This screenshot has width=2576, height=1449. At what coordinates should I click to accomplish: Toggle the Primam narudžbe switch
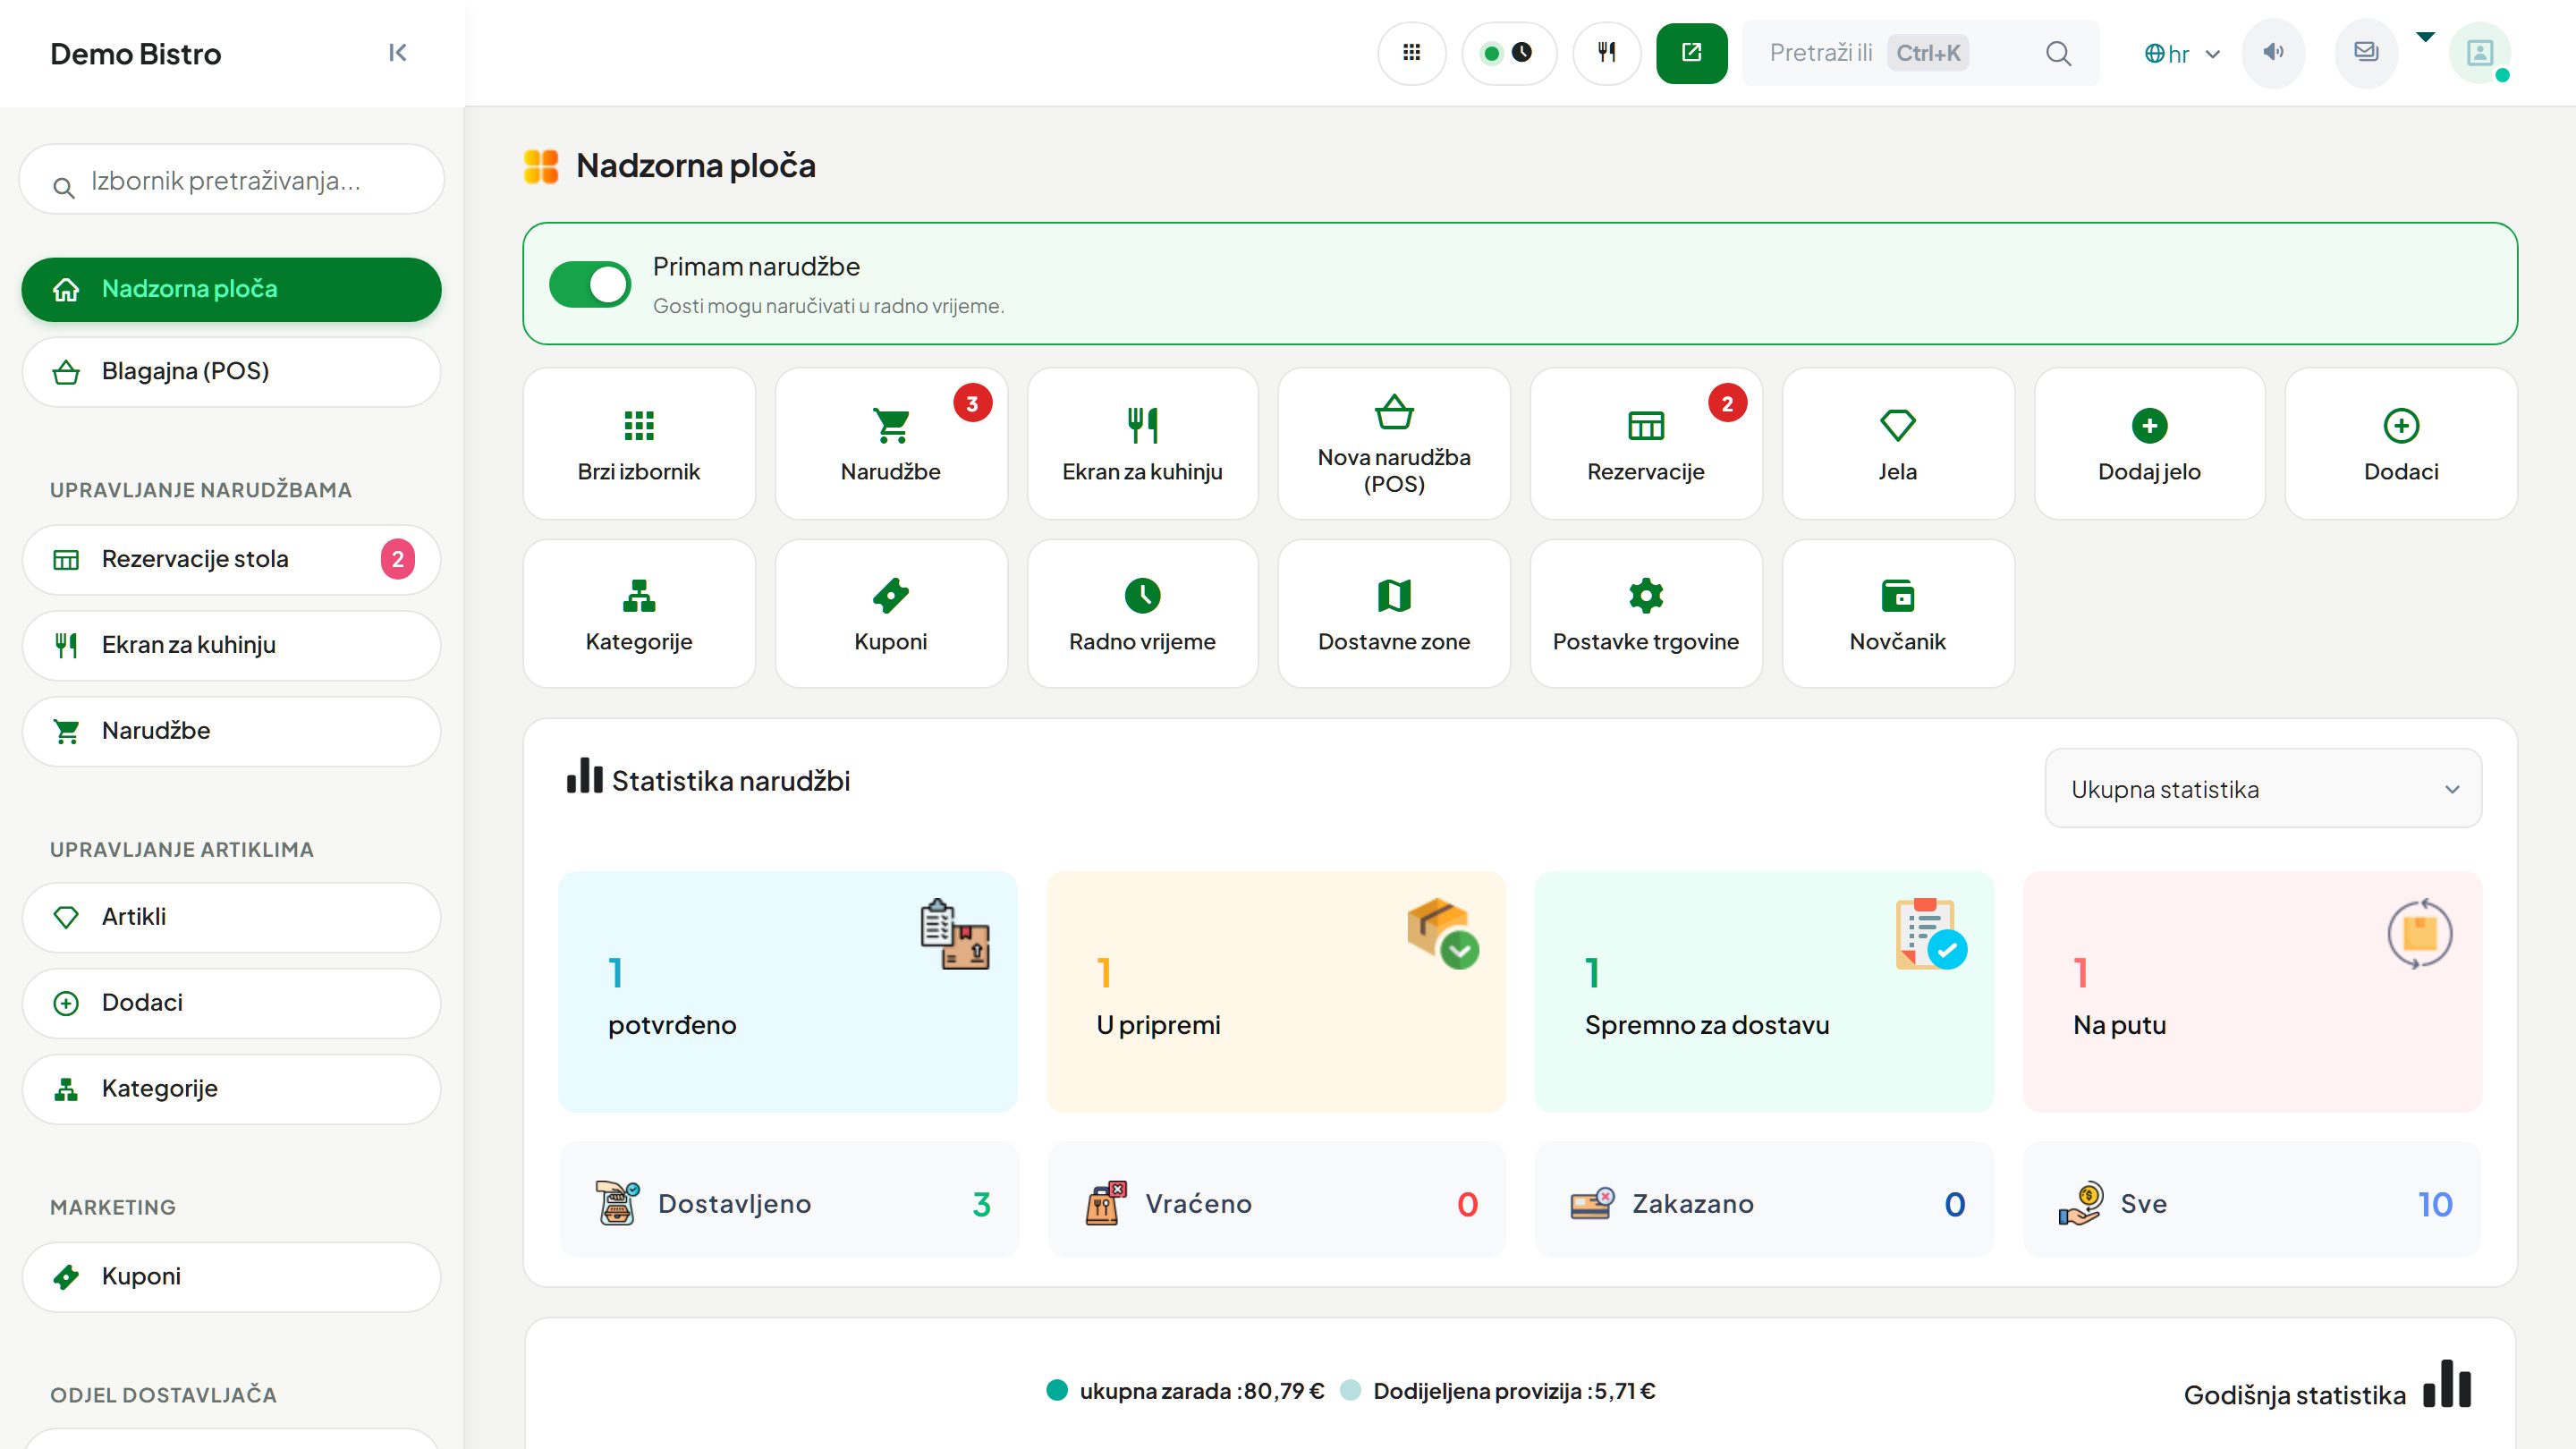[590, 285]
